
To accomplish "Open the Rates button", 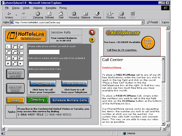I will point(15,100).
